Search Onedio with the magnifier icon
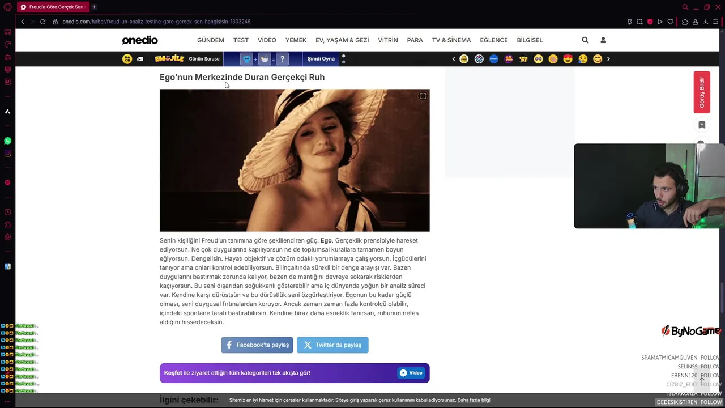The height and width of the screenshot is (408, 725). point(585,40)
